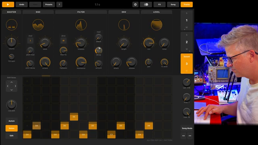258x145 pixels.
Task: Shift notes right with the right arrow
Action: tap(15, 86)
